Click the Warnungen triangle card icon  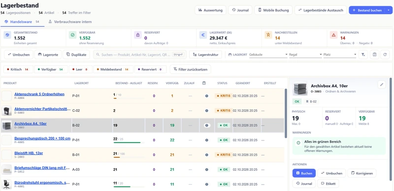pyautogui.click(x=333, y=35)
